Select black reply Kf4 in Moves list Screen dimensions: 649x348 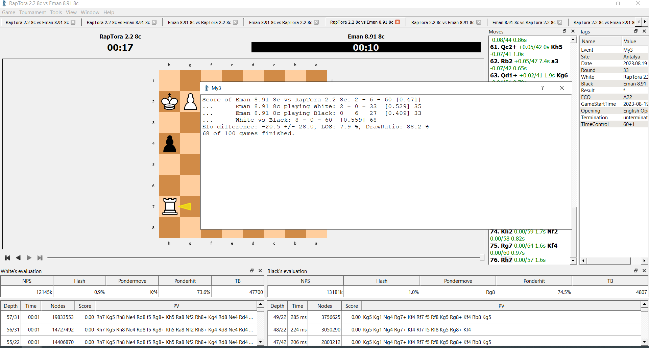[x=552, y=246]
